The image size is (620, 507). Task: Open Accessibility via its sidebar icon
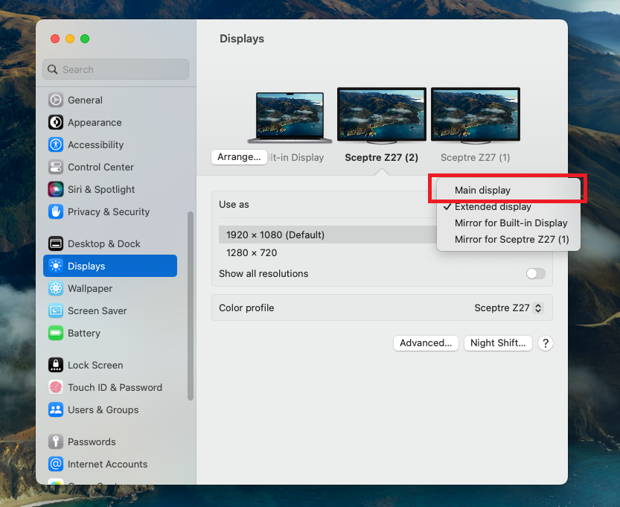(56, 144)
